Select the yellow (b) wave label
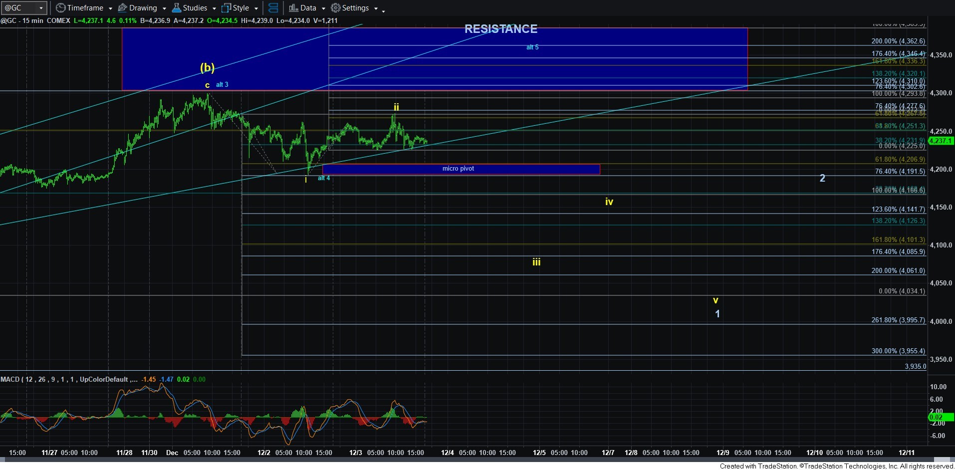The width and height of the screenshot is (955, 470). 207,67
